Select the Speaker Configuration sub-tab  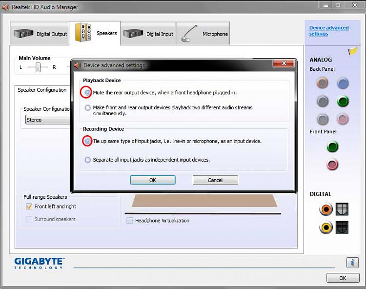click(x=42, y=90)
